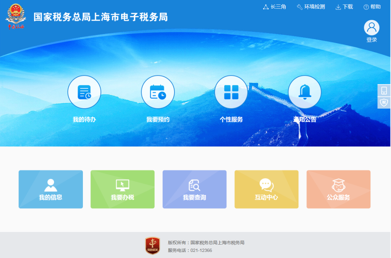This screenshot has width=391, height=258.
Task: Click the 帮助 help question-mark icon
Action: (x=365, y=7)
